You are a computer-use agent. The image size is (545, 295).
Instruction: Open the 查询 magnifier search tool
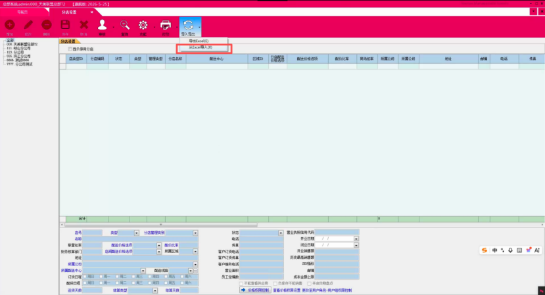pos(125,25)
